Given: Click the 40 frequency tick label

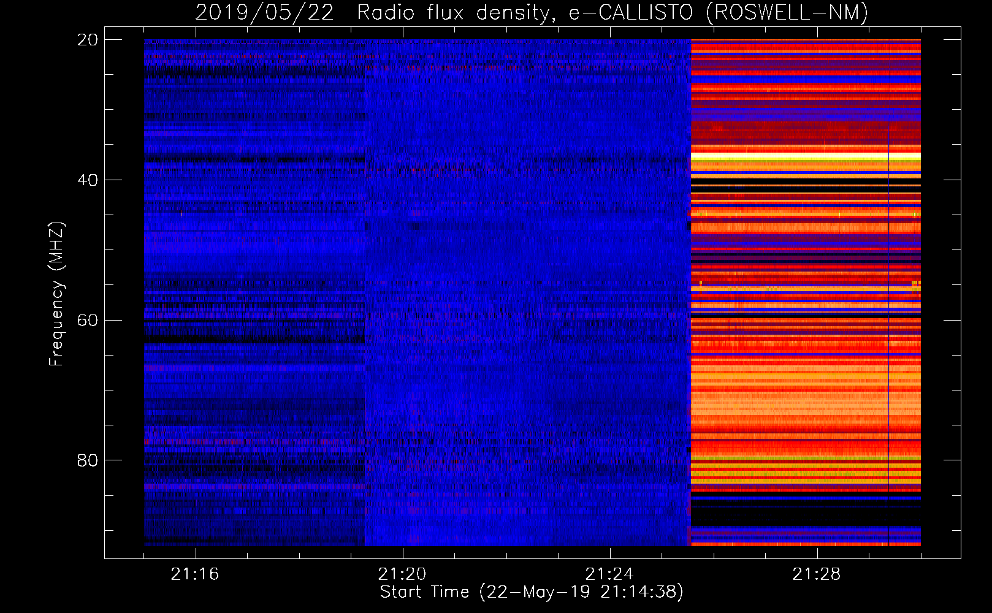Looking at the screenshot, I should [x=87, y=180].
